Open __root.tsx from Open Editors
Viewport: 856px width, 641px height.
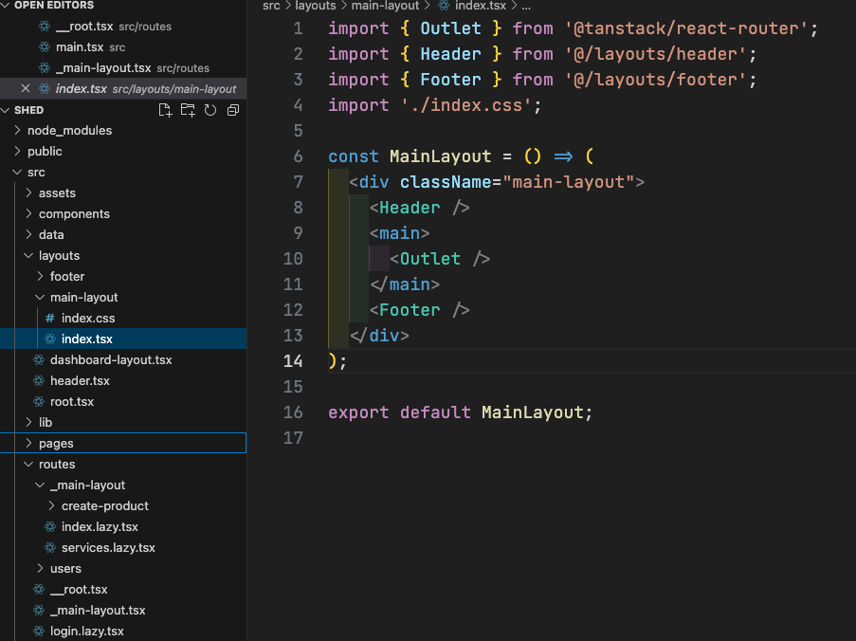point(123,27)
